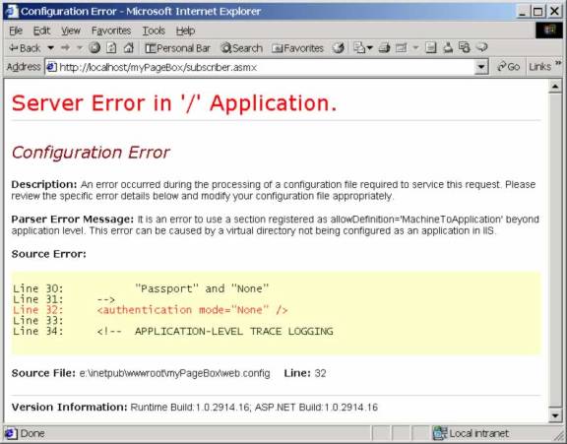Image resolution: width=567 pixels, height=444 pixels.
Task: Open the History icon in the toolbar
Action: point(339,47)
